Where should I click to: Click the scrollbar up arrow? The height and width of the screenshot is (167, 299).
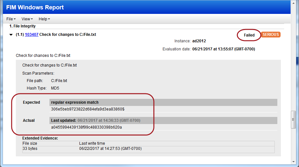(293, 4)
